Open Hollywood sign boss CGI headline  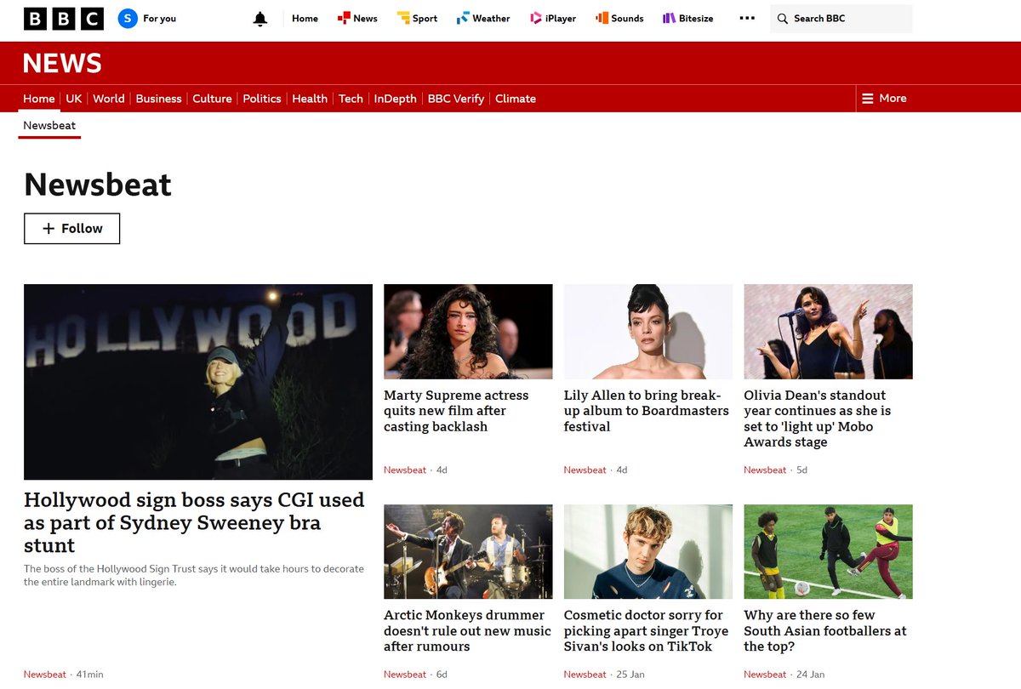(x=194, y=522)
